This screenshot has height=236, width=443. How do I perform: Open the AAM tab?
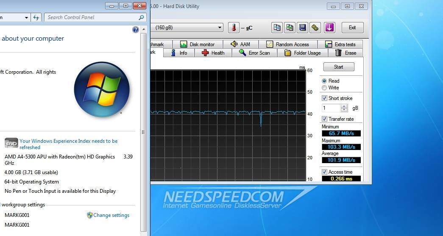pyautogui.click(x=241, y=44)
